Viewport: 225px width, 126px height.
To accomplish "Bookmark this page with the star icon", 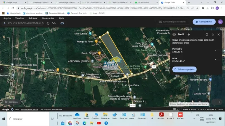I will coord(197,8).
